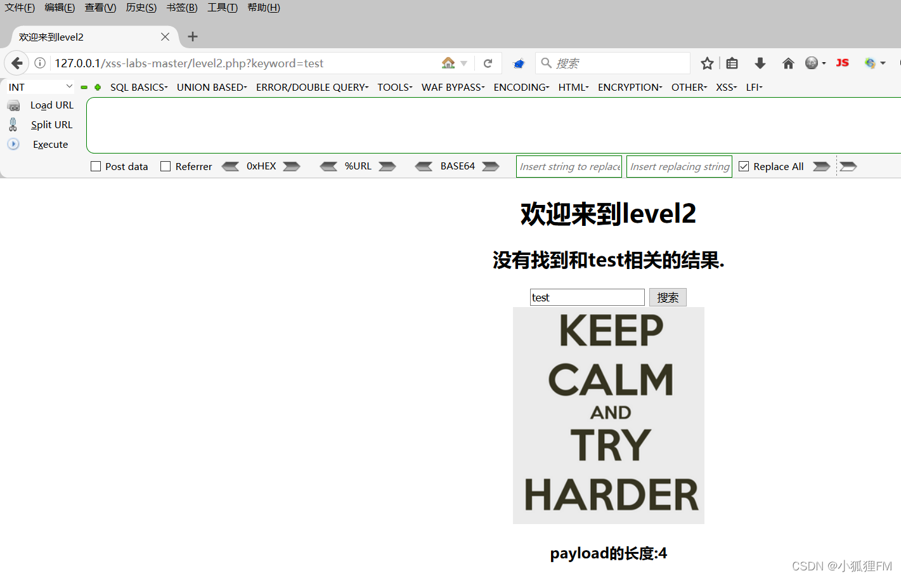Expand the ENCODING menu

pyautogui.click(x=521, y=88)
